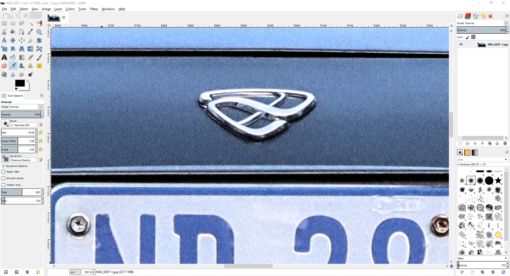Select the Flip tool
The height and width of the screenshot is (276, 510).
pyautogui.click(x=31, y=49)
